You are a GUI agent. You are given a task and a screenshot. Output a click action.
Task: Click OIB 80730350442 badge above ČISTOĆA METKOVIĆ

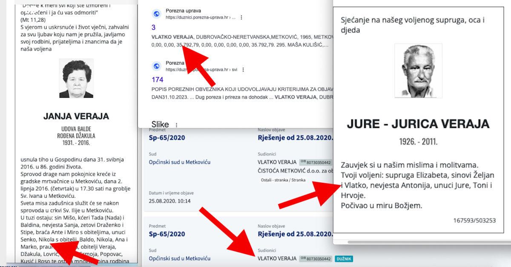(316, 162)
